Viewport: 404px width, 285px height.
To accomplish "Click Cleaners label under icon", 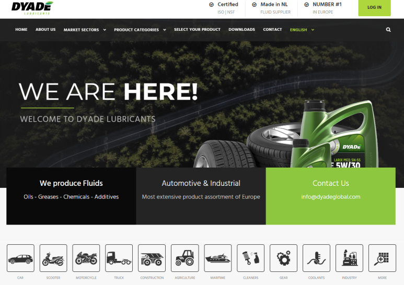I will point(251,278).
